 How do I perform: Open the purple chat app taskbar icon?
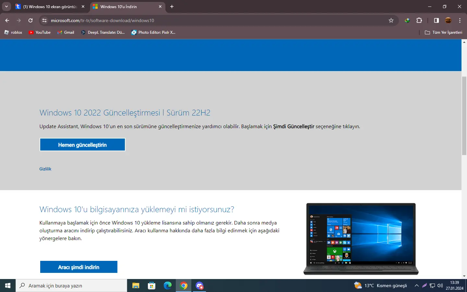click(x=199, y=286)
